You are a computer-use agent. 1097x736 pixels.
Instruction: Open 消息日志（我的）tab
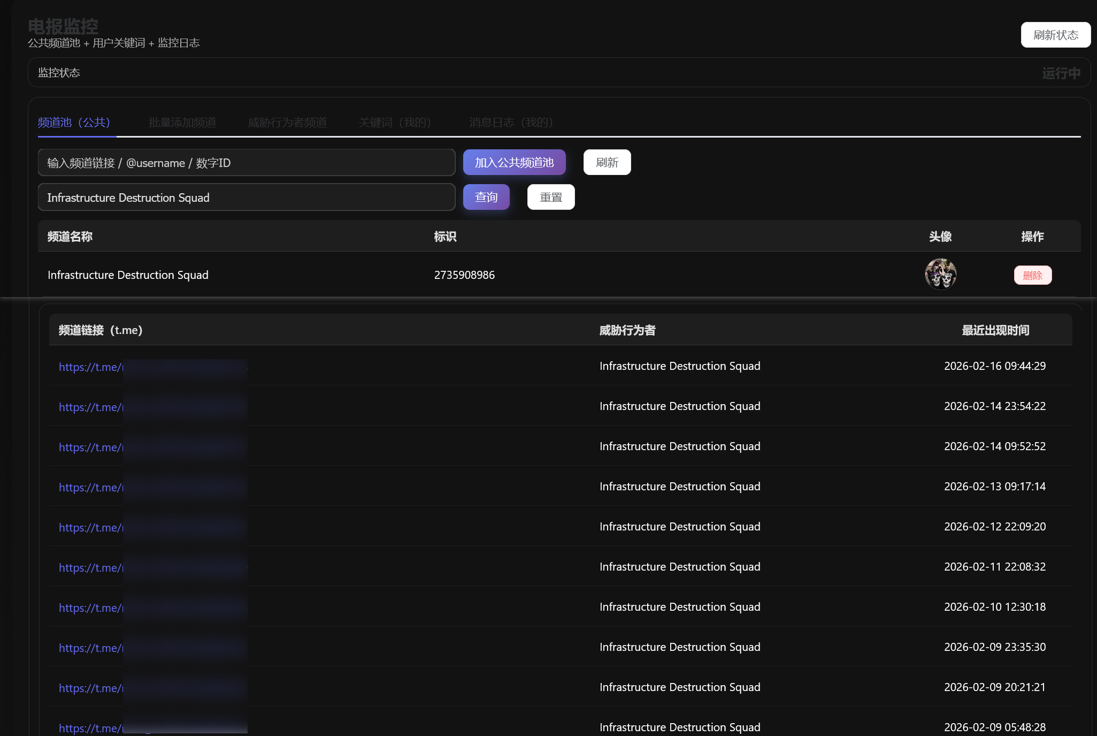[511, 123]
